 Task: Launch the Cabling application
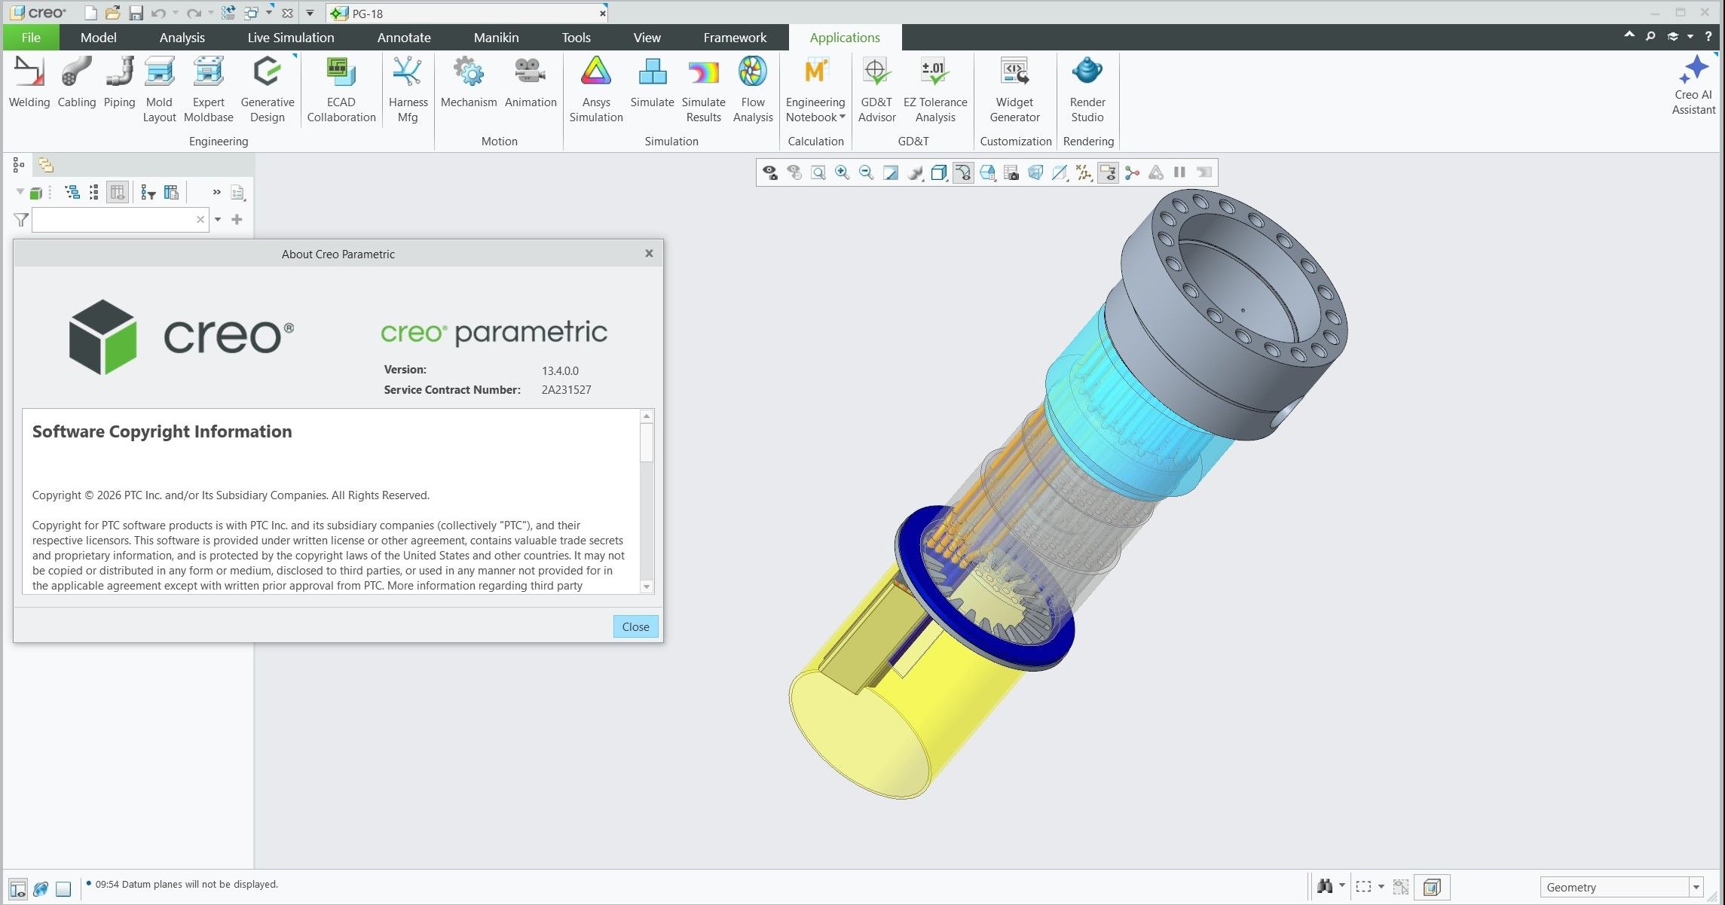(77, 83)
